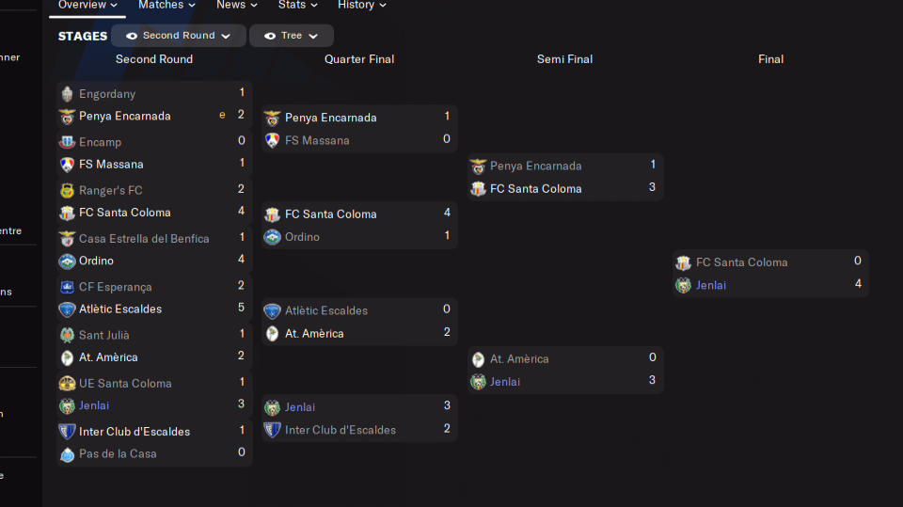Click At. Amèrica crest in Semi Final
Screen dimensions: 903x507
(x=478, y=359)
